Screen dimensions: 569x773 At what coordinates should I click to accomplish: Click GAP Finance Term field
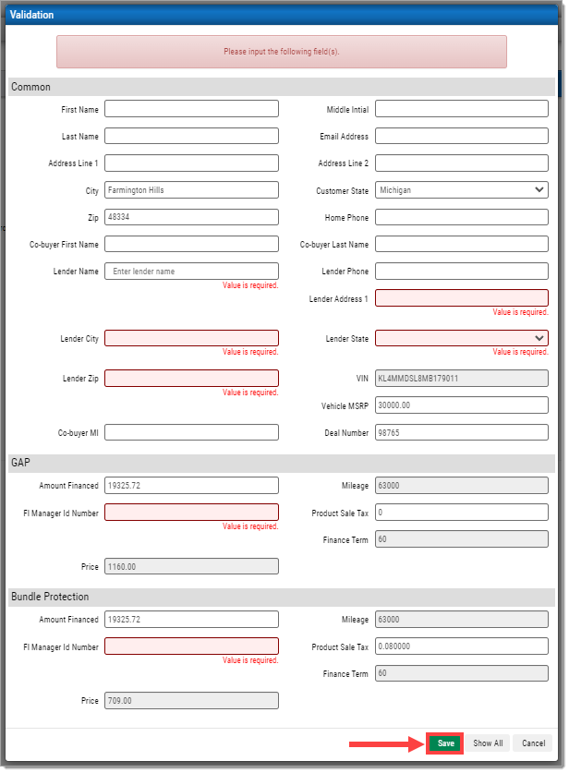pos(462,539)
